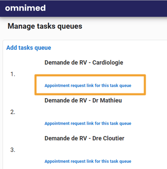
Task: Open Dr Mathieu appointment request link
Action: tap(88, 124)
